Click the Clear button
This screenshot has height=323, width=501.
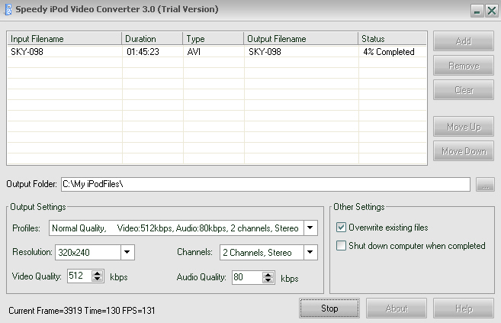(464, 90)
